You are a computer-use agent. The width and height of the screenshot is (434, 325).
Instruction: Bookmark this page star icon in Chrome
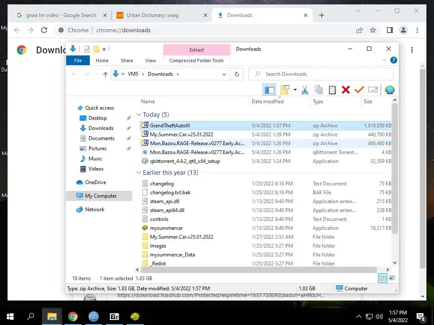[x=373, y=30]
